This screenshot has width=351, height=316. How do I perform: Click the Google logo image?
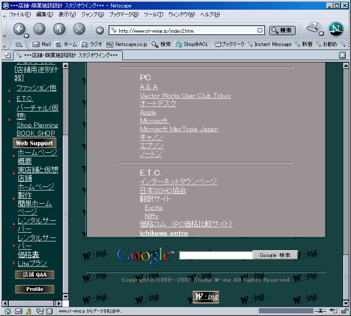(x=146, y=256)
